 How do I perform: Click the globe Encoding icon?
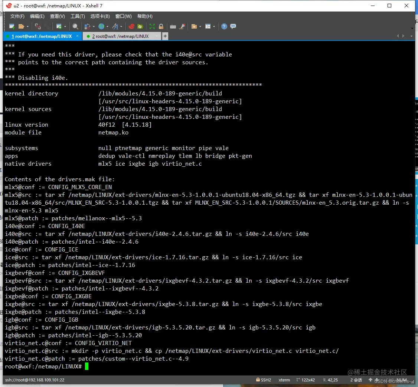(101, 26)
